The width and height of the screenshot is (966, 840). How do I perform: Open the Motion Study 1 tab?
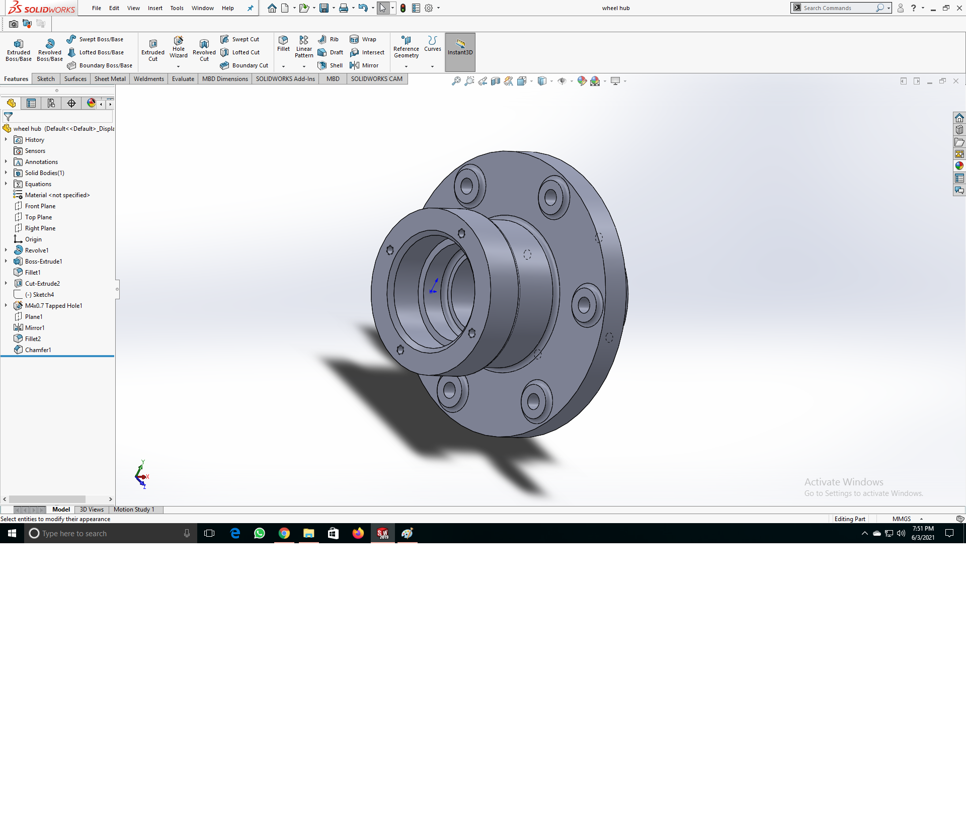(134, 510)
